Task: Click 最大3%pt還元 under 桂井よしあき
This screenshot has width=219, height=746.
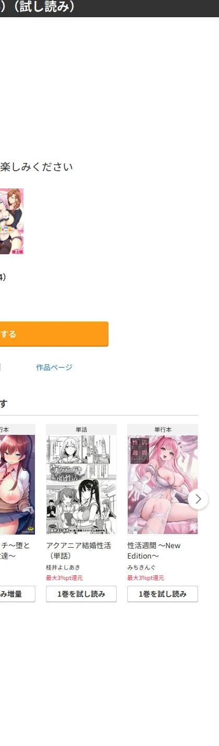Action: point(64,578)
